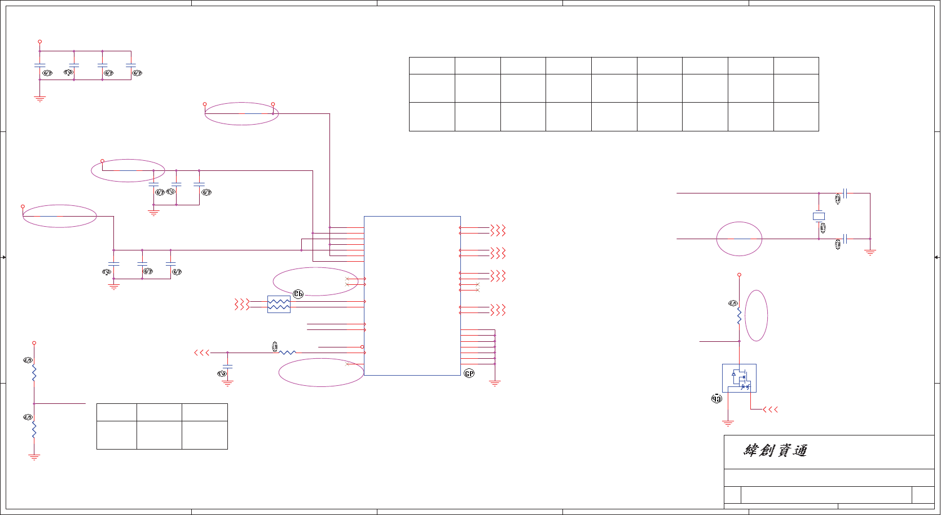The image size is (941, 515).
Task: Select the ground below the two-resistor divider
Action: [x=34, y=457]
